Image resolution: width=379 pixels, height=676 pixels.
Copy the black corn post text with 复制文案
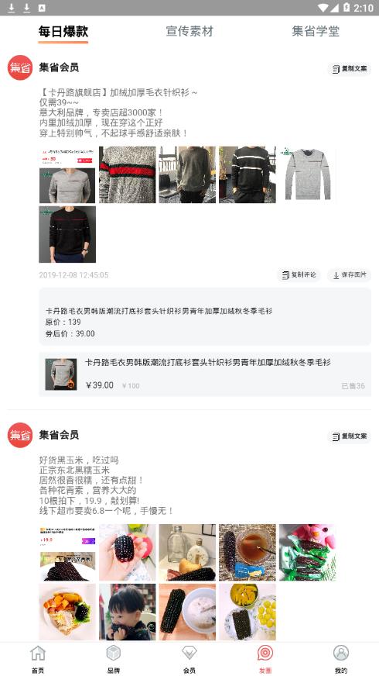(350, 436)
